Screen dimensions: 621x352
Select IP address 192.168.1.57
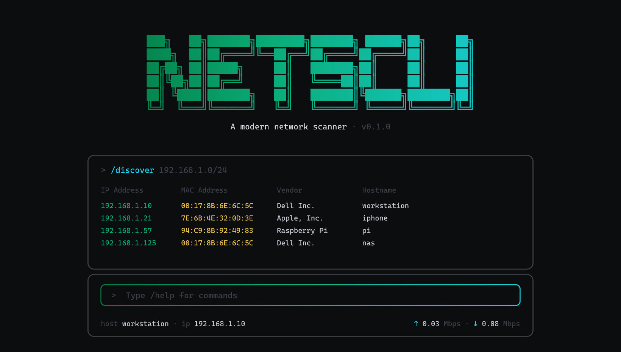point(126,231)
